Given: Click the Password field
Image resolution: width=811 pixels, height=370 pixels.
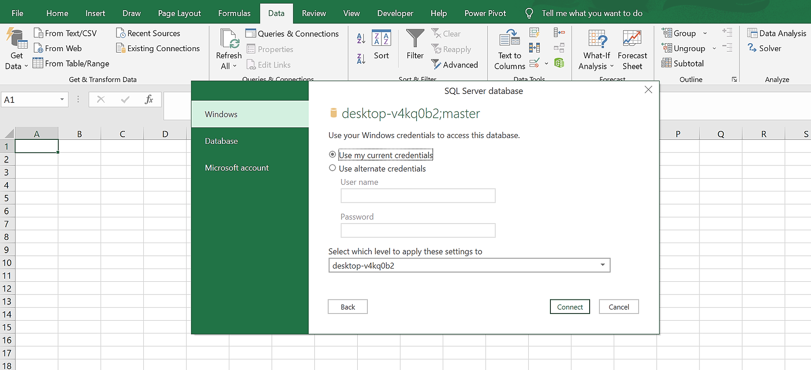Looking at the screenshot, I should (418, 230).
